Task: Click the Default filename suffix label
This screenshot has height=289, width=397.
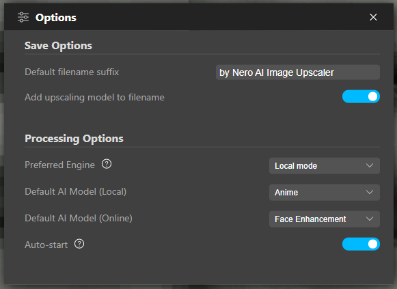Action: point(72,72)
